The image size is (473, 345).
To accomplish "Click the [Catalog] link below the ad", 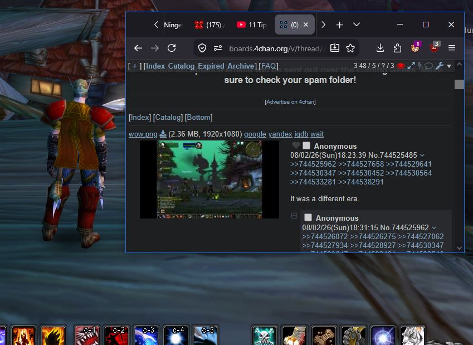I will click(x=168, y=117).
